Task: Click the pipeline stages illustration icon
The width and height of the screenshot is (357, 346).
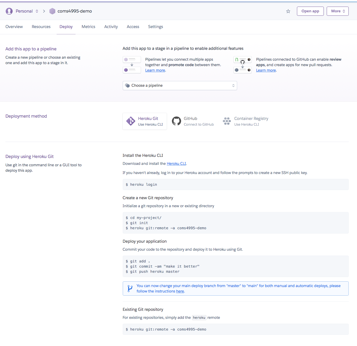Action: 132,65
